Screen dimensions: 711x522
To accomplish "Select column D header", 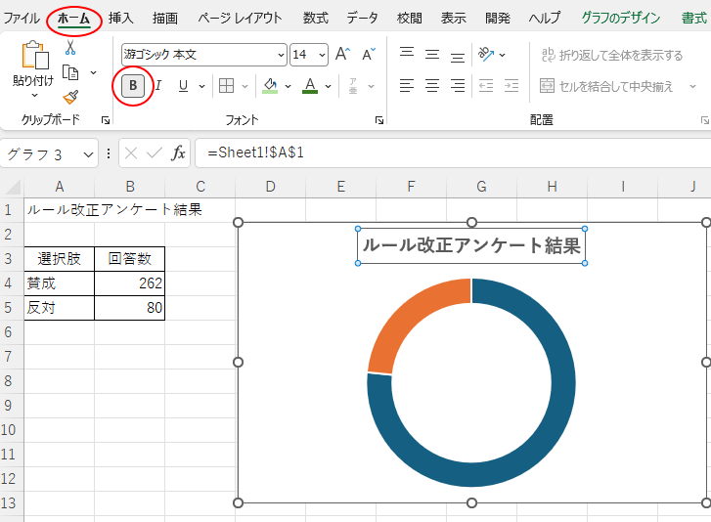I will pos(270,187).
